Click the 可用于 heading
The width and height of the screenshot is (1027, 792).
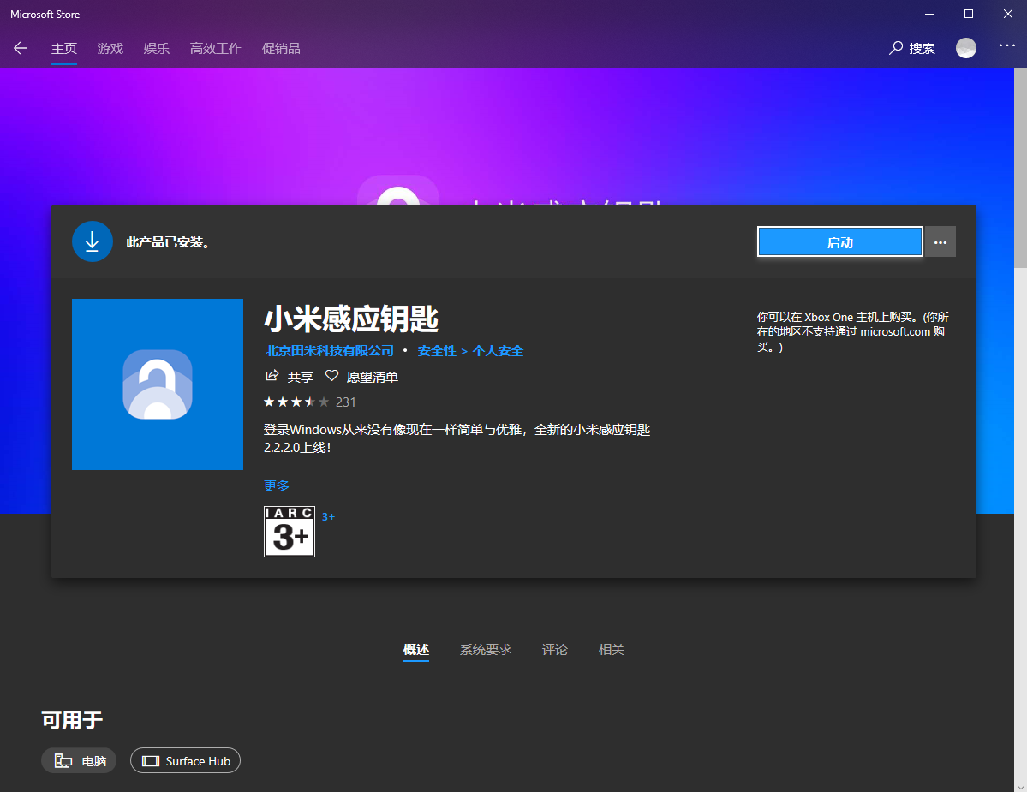(72, 720)
